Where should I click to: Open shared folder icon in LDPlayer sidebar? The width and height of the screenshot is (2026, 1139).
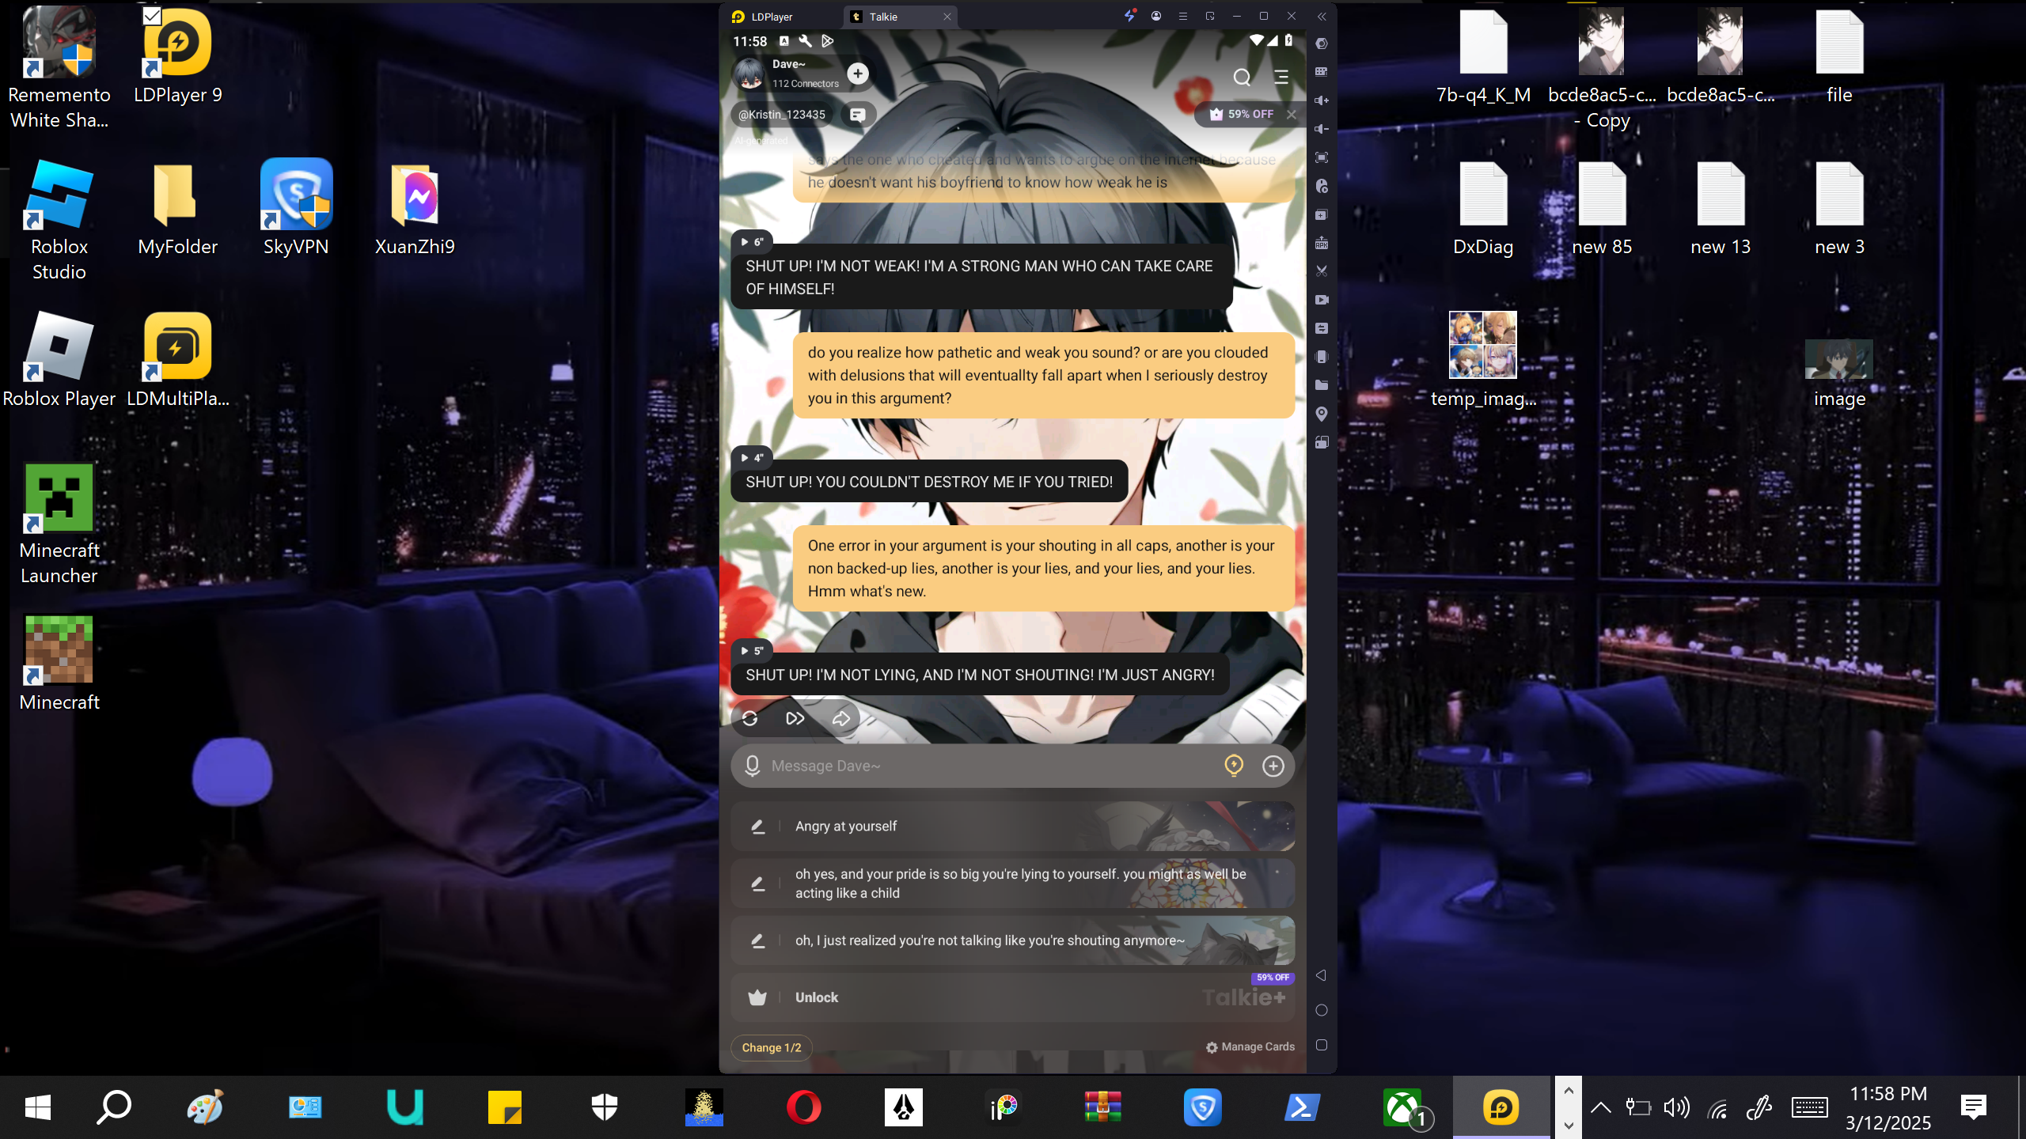pos(1321,385)
